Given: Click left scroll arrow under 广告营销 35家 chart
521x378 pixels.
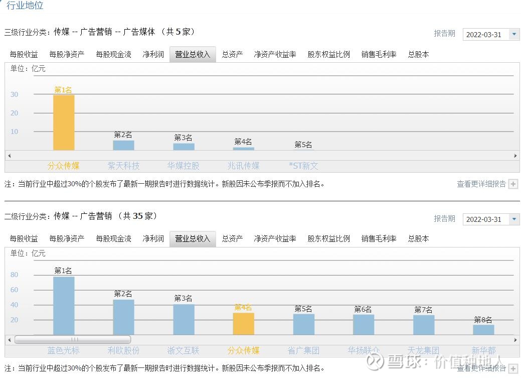Looking at the screenshot, I should coord(10,340).
